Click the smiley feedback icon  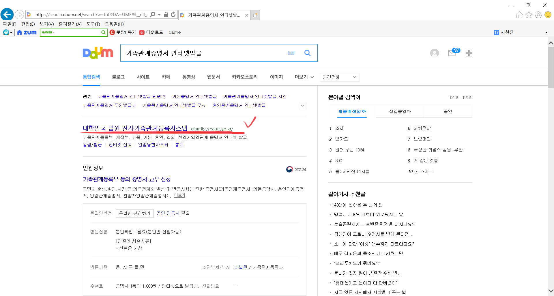point(548,15)
